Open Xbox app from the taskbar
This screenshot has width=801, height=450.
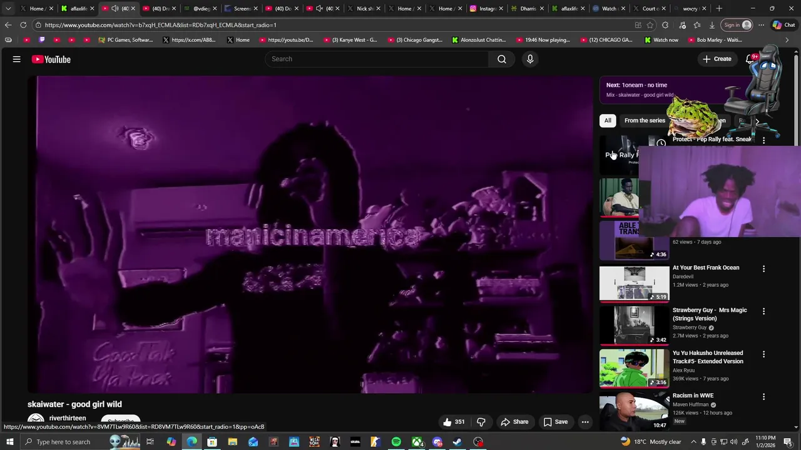[x=417, y=442]
